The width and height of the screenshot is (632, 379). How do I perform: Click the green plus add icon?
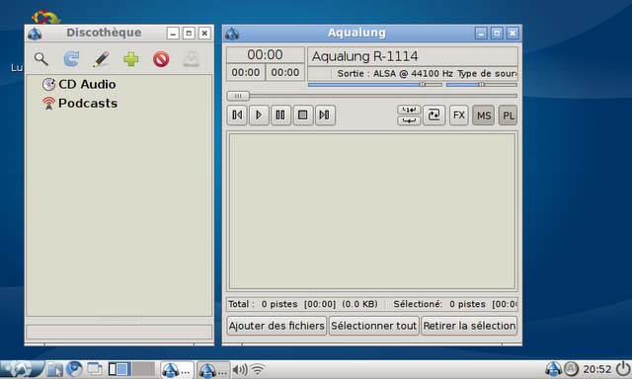click(x=131, y=59)
